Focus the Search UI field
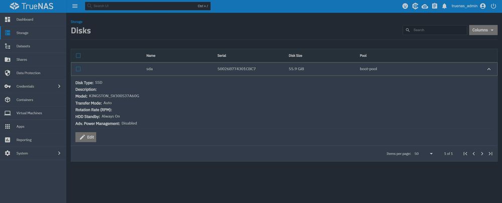The image size is (502, 203). (x=148, y=6)
